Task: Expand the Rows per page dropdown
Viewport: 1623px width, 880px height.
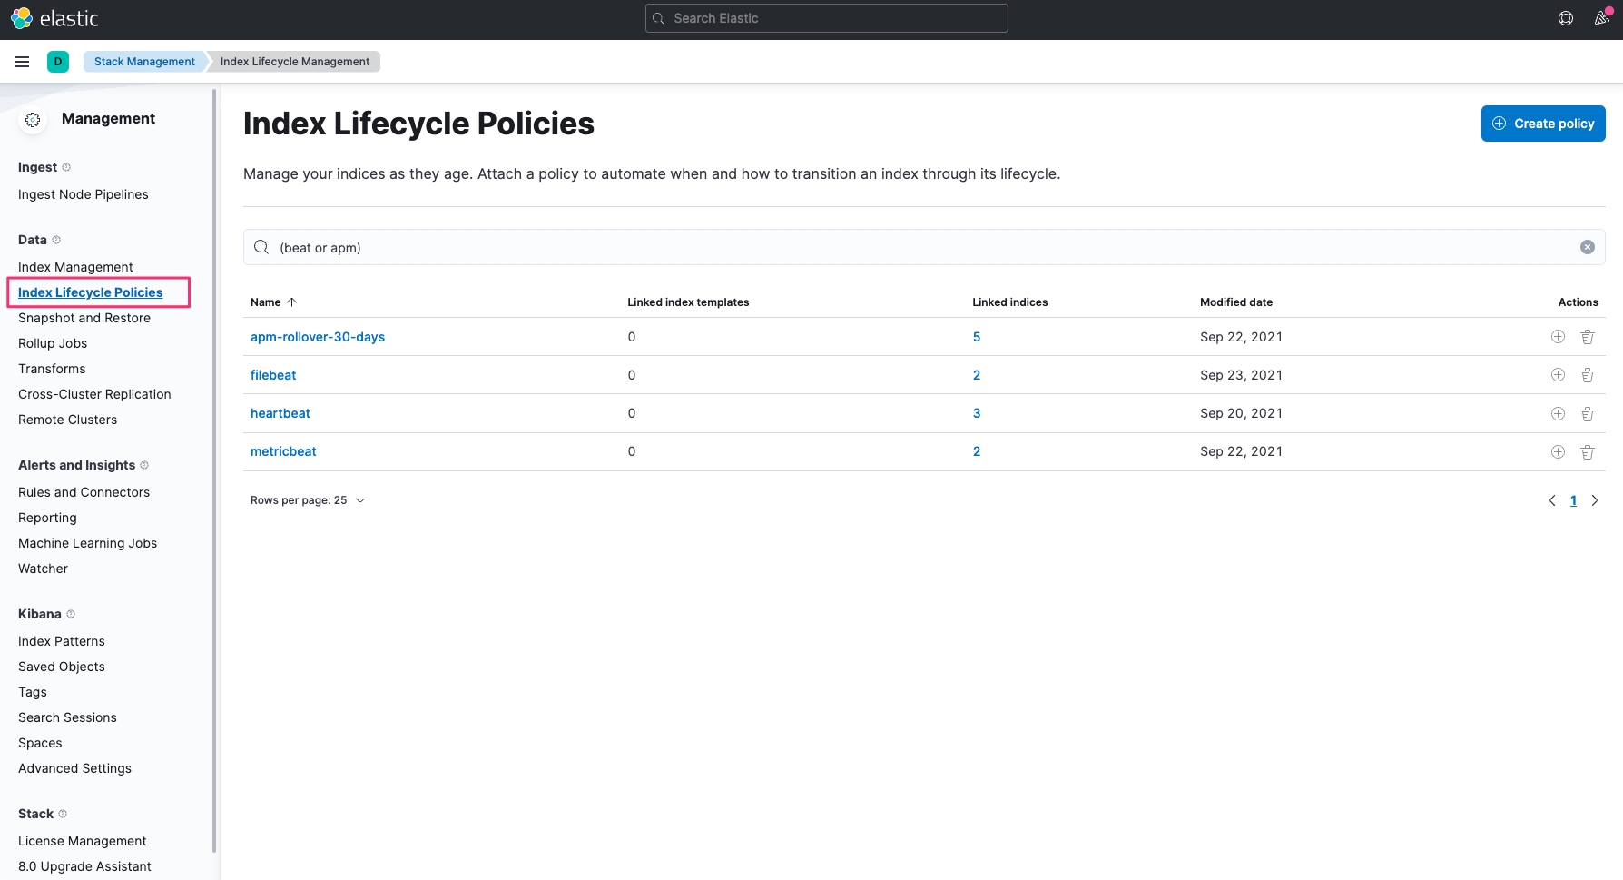Action: [x=308, y=500]
